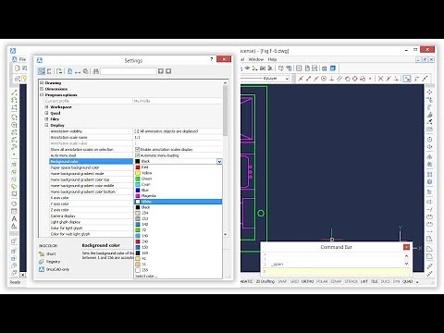Select the Text A tool in left toolbar
This screenshot has height=333, width=444.
click(x=14, y=218)
